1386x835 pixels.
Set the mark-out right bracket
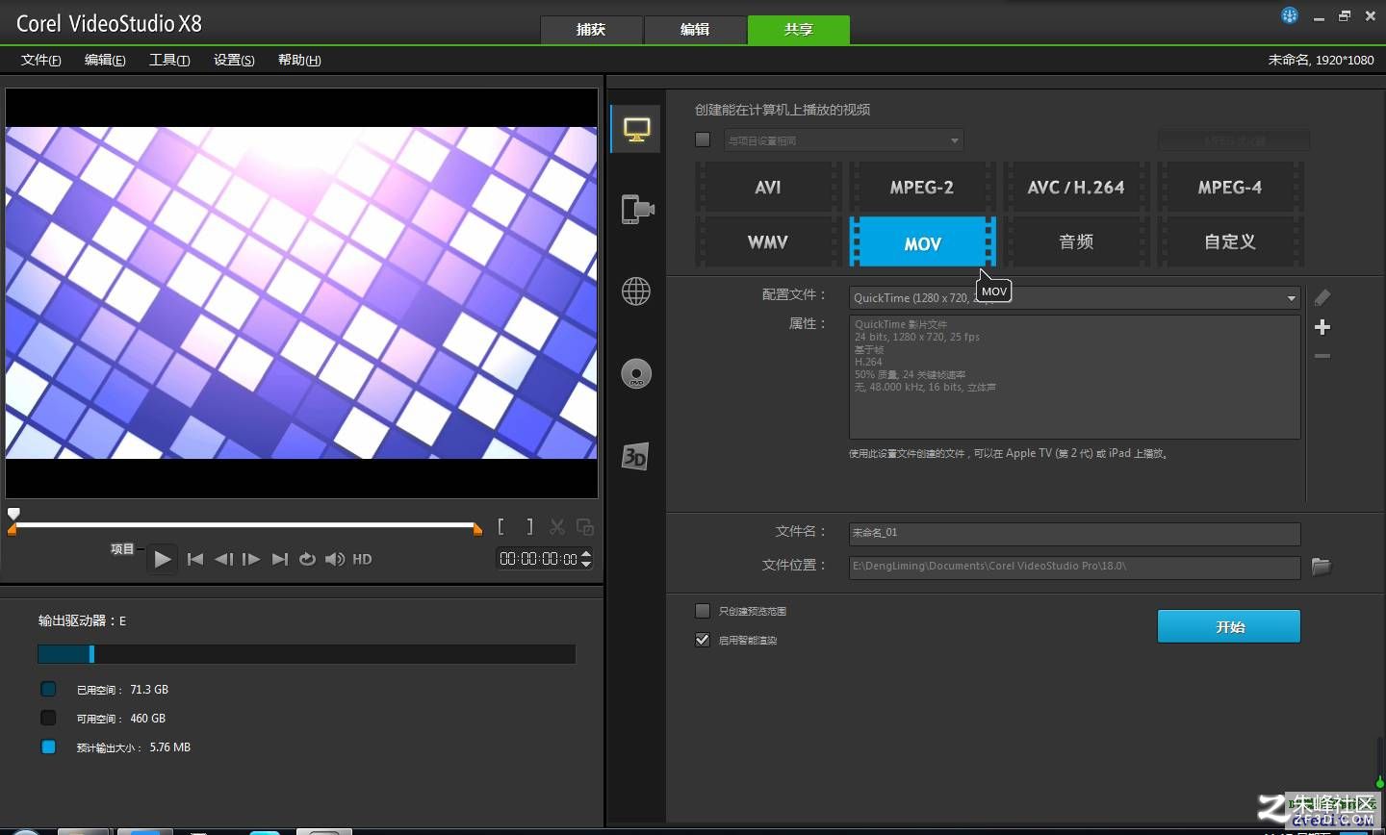coord(529,526)
